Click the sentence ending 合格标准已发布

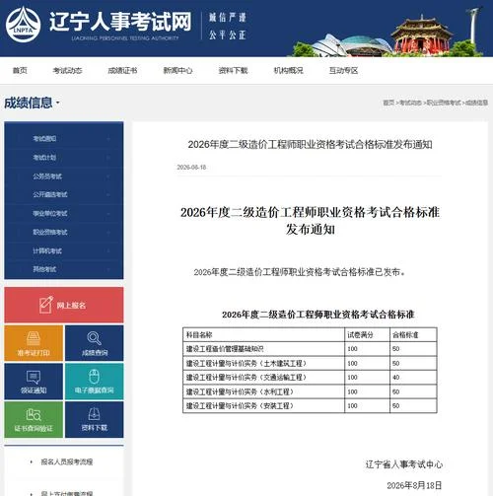pos(300,272)
